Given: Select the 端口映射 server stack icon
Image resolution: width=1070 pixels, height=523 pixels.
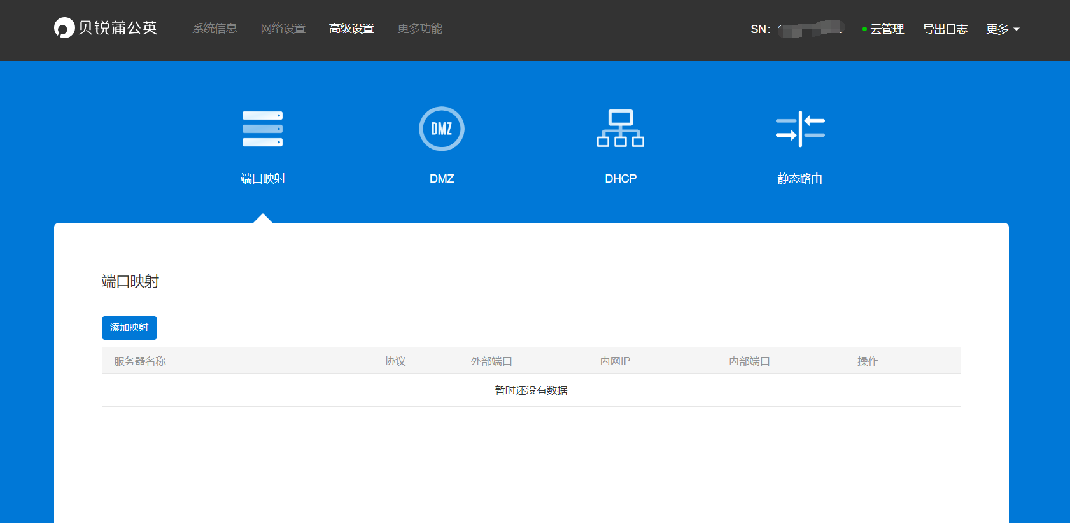Looking at the screenshot, I should [262, 129].
